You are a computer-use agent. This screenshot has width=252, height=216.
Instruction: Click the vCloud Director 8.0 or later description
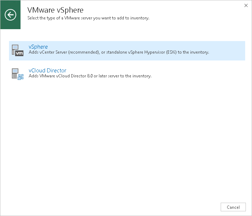coord(90,76)
